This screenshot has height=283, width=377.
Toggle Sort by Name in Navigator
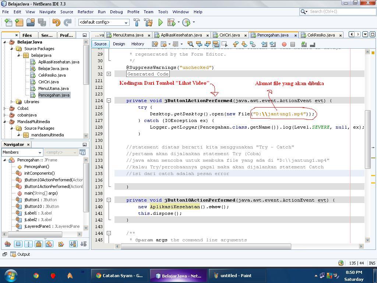point(73,244)
